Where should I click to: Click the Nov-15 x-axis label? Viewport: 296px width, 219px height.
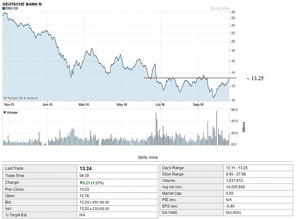(9, 104)
